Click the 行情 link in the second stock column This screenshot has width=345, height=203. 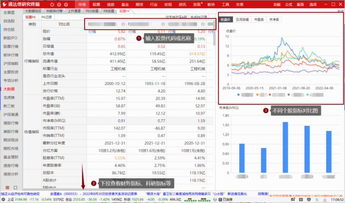[x=132, y=32]
